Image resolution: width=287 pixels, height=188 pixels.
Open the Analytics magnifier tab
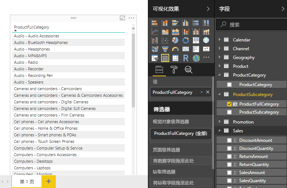click(x=188, y=70)
